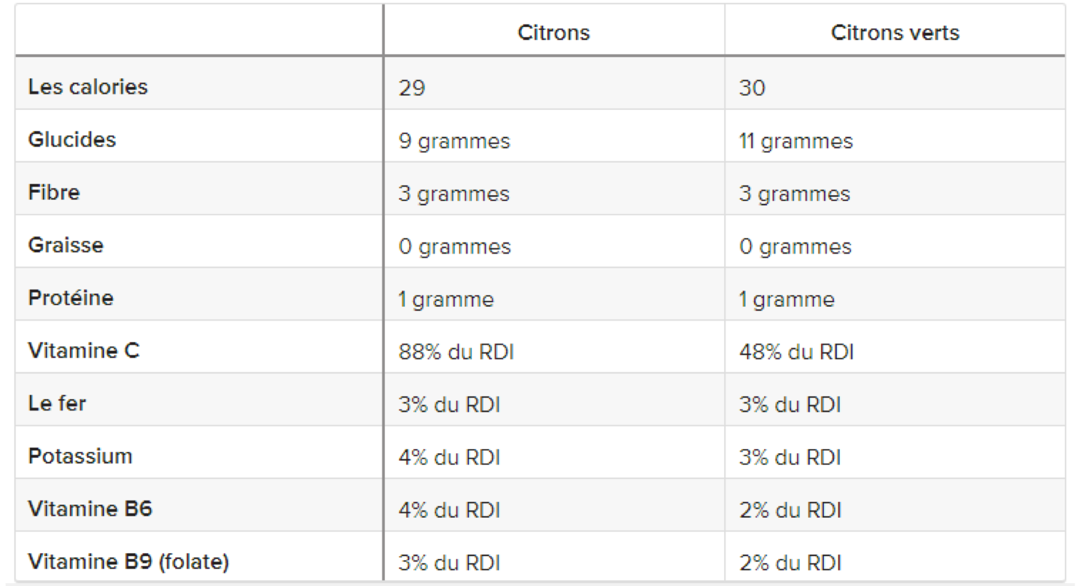Image resolution: width=1082 pixels, height=586 pixels.
Task: Click the 30 calories value for Citrons verts
Action: pyautogui.click(x=752, y=88)
